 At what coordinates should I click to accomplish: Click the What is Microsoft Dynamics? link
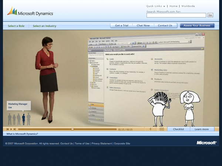pyautogui.click(x=22, y=134)
